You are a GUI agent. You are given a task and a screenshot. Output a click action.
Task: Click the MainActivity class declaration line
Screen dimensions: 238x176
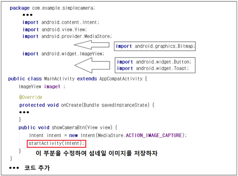(x=77, y=78)
